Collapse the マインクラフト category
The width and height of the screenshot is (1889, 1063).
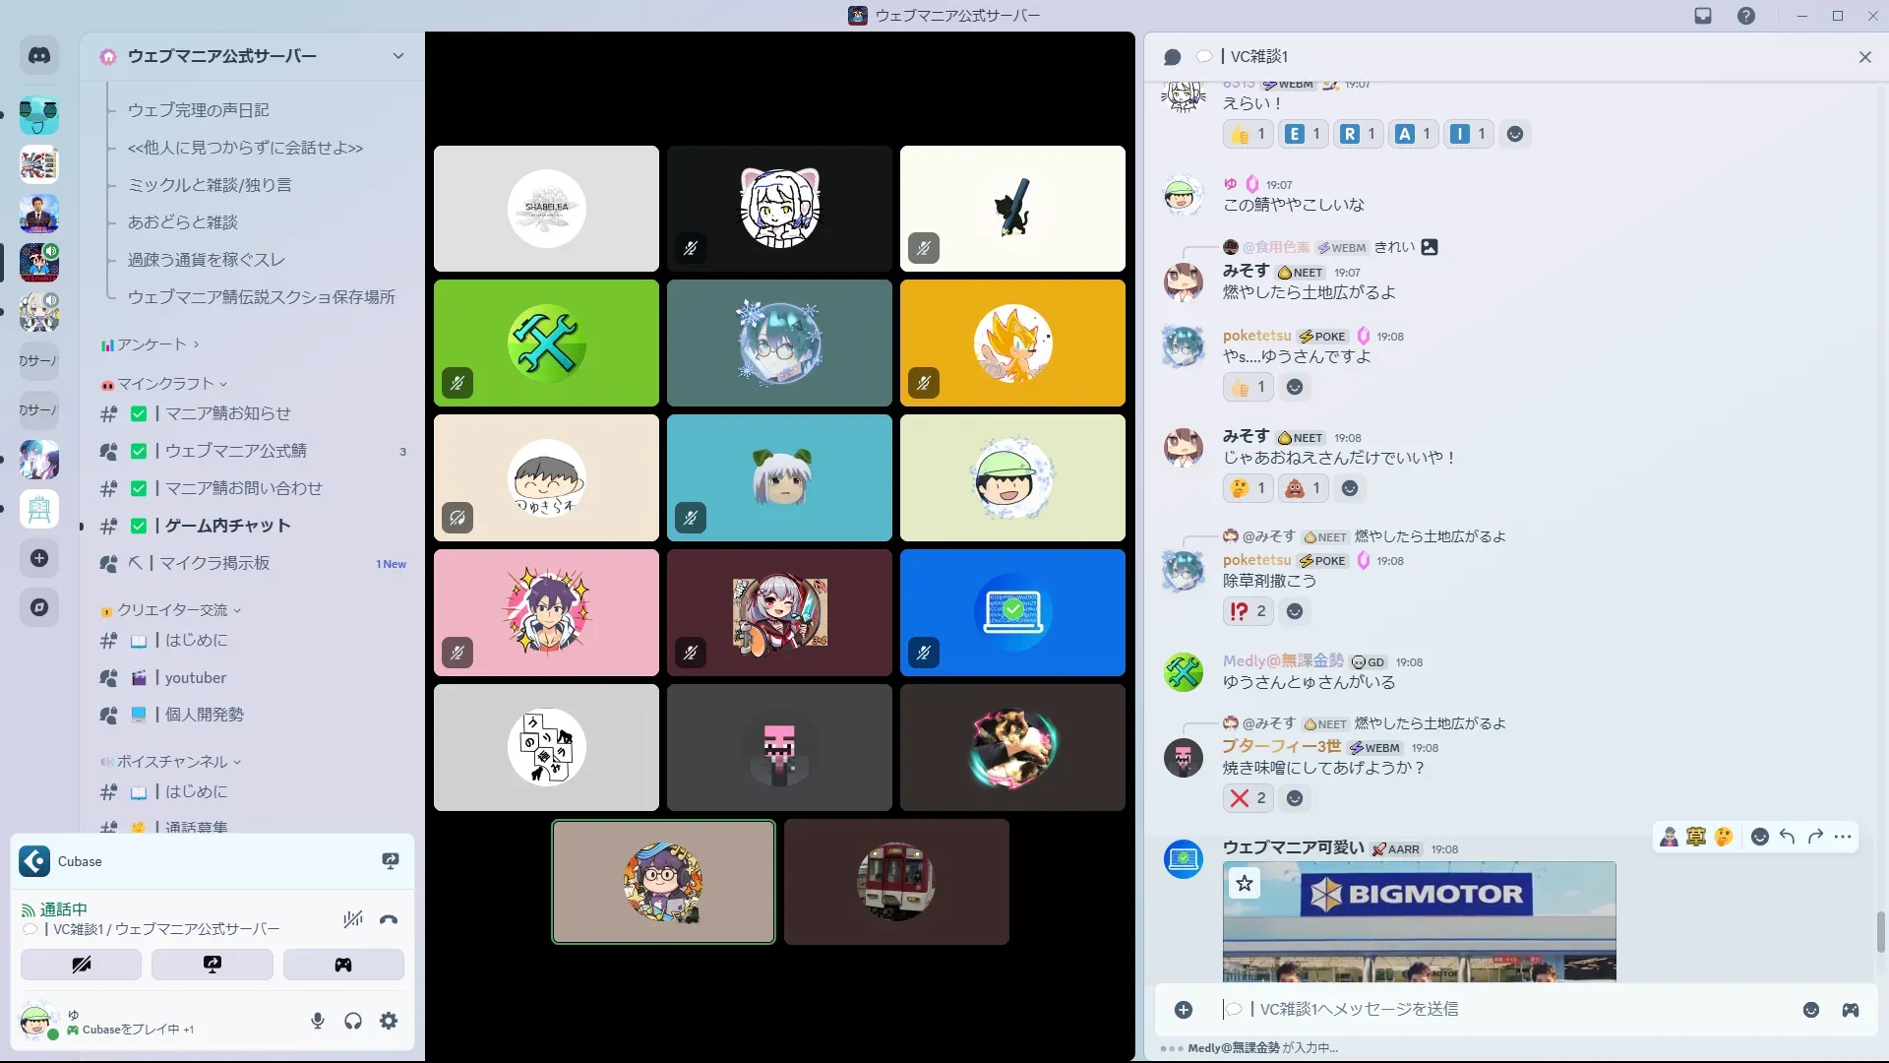pos(164,384)
